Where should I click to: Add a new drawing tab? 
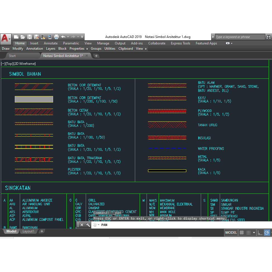[96, 56]
